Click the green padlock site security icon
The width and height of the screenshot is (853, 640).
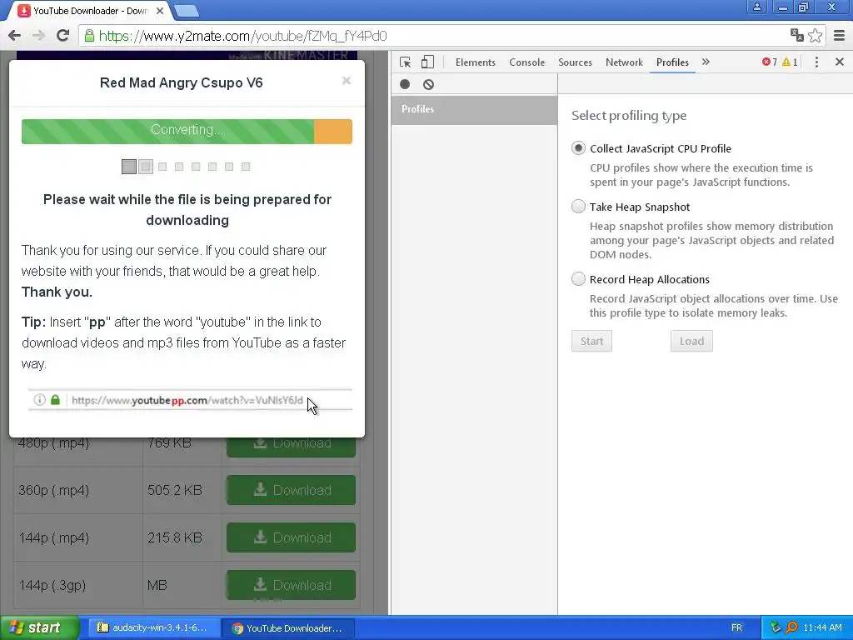pyautogui.click(x=88, y=36)
